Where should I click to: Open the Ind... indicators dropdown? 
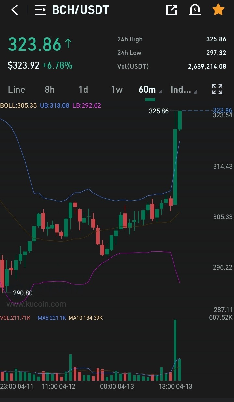click(x=184, y=90)
